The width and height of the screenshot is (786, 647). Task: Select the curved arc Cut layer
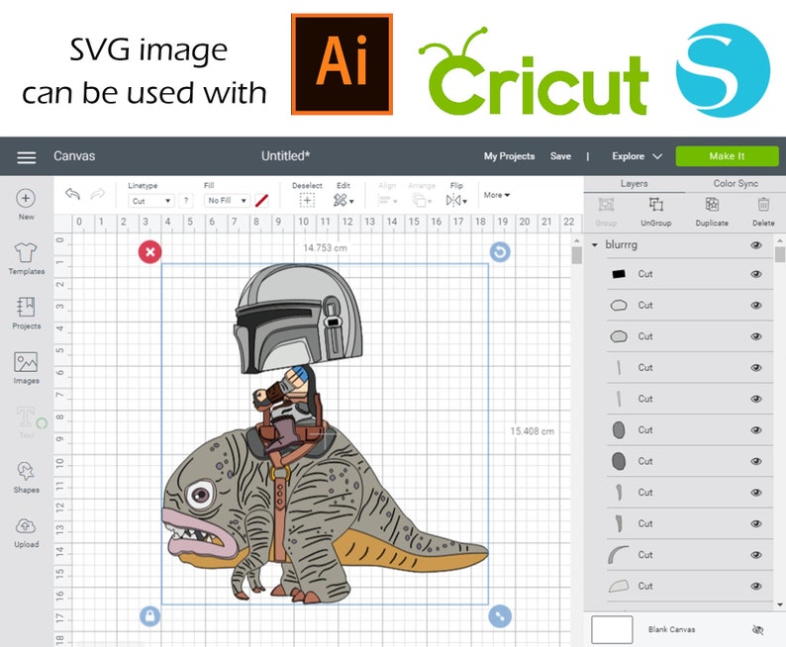(x=689, y=555)
